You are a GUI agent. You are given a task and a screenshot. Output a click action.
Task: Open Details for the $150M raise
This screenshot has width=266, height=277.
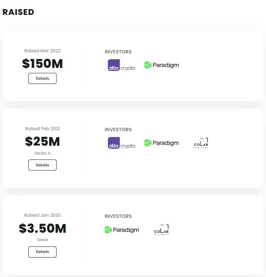pos(42,79)
